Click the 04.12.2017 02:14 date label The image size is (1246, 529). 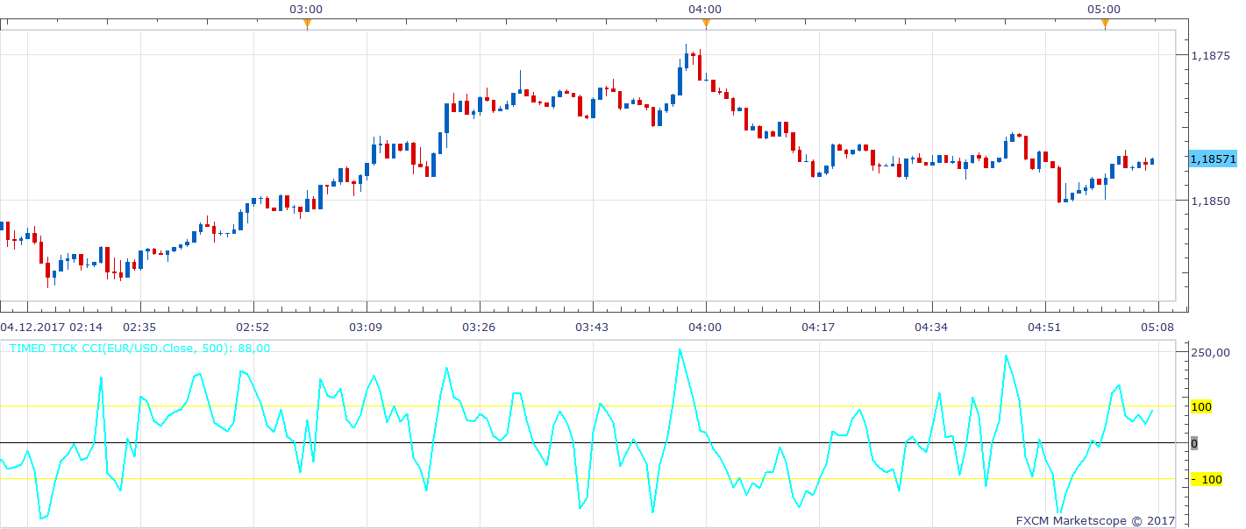[52, 327]
